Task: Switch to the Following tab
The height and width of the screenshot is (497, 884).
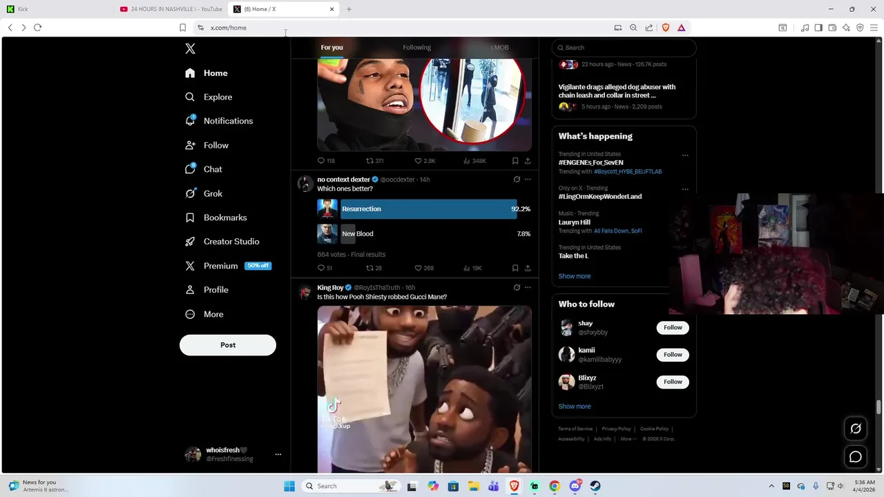Action: point(416,48)
